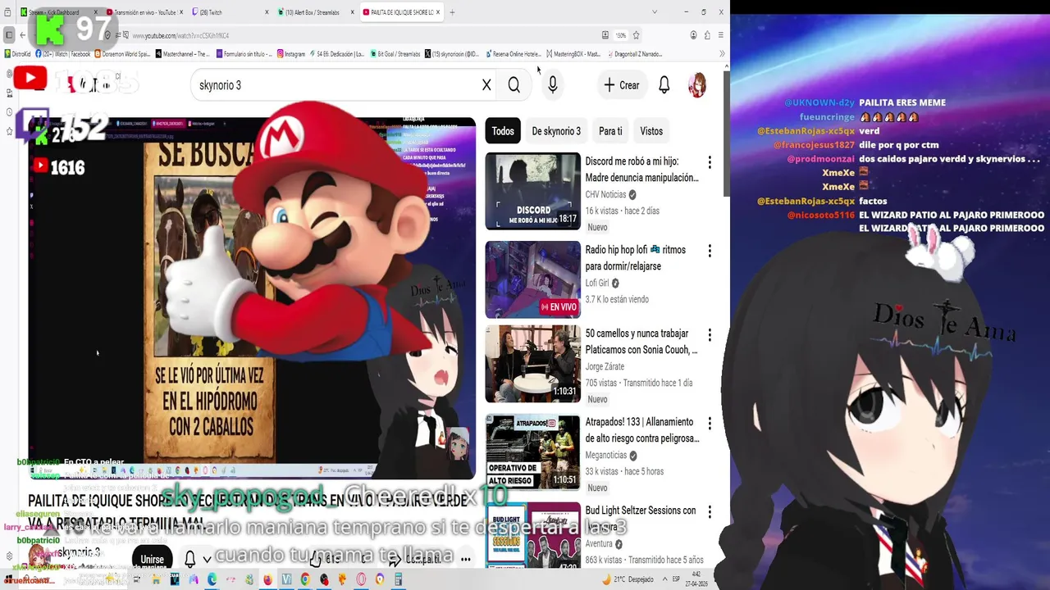Select the Para ti filter chip
1050x590 pixels.
click(610, 131)
